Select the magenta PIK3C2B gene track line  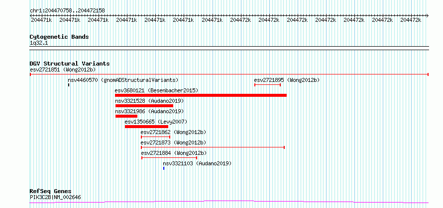coord(229,202)
